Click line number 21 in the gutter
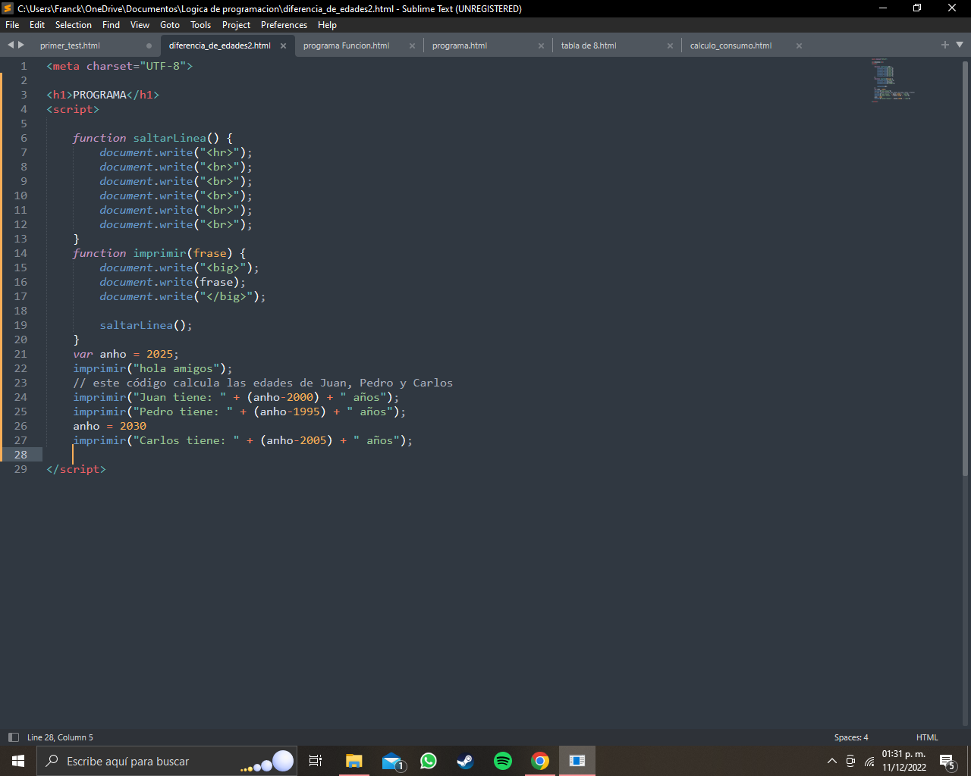Viewport: 971px width, 776px height. pos(20,354)
